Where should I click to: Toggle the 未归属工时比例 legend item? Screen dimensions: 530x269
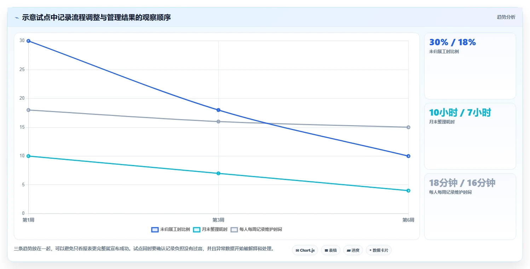coord(171,229)
